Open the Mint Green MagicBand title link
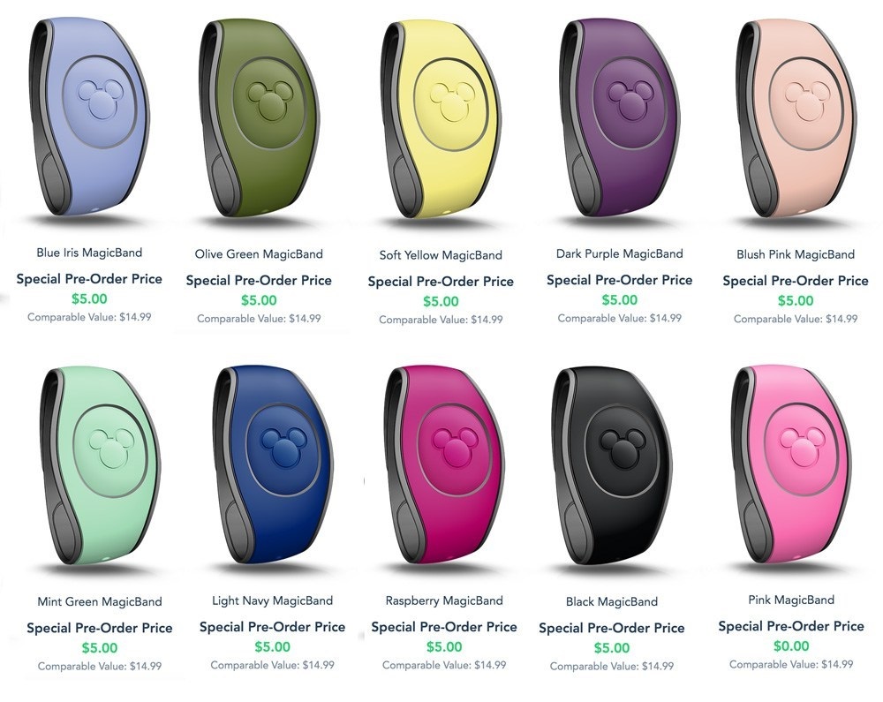Screen dimensions: 883x702 point(100,602)
